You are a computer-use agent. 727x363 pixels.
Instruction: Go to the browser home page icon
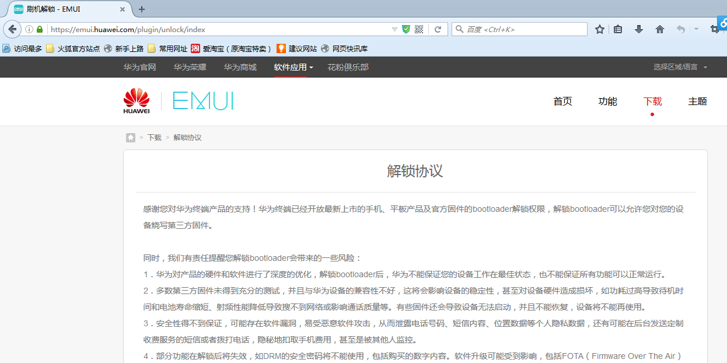[660, 29]
